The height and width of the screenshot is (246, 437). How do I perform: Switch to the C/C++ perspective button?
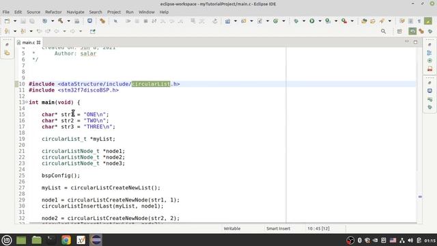click(x=412, y=31)
